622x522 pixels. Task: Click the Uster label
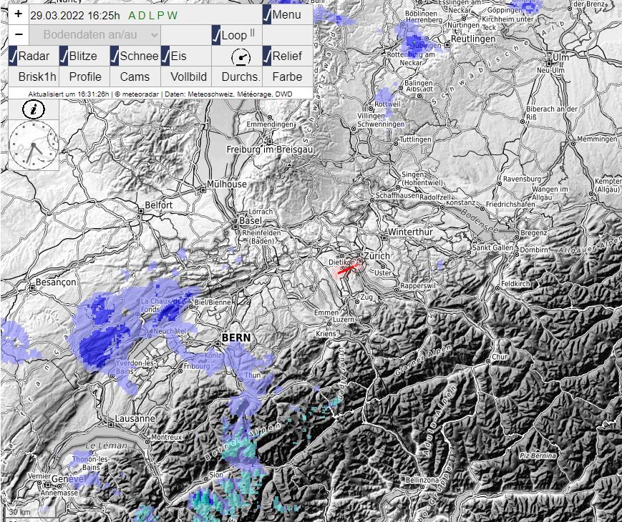coord(383,272)
